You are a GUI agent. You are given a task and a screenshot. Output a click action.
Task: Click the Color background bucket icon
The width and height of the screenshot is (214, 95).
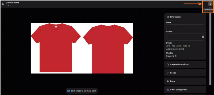coord(168,90)
